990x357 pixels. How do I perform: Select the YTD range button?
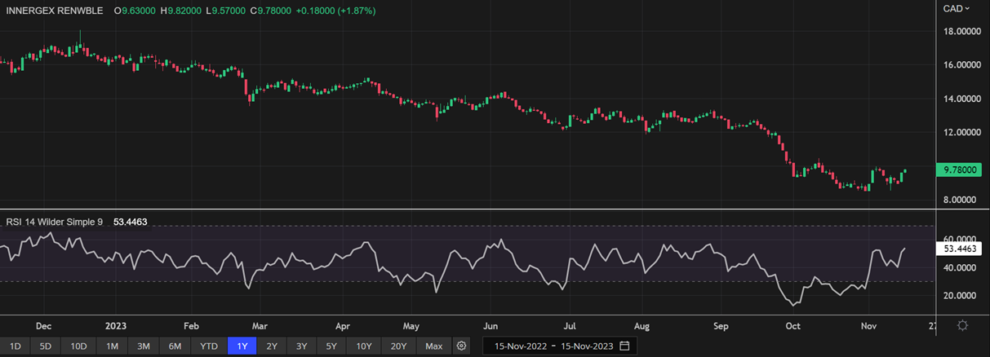(x=209, y=346)
